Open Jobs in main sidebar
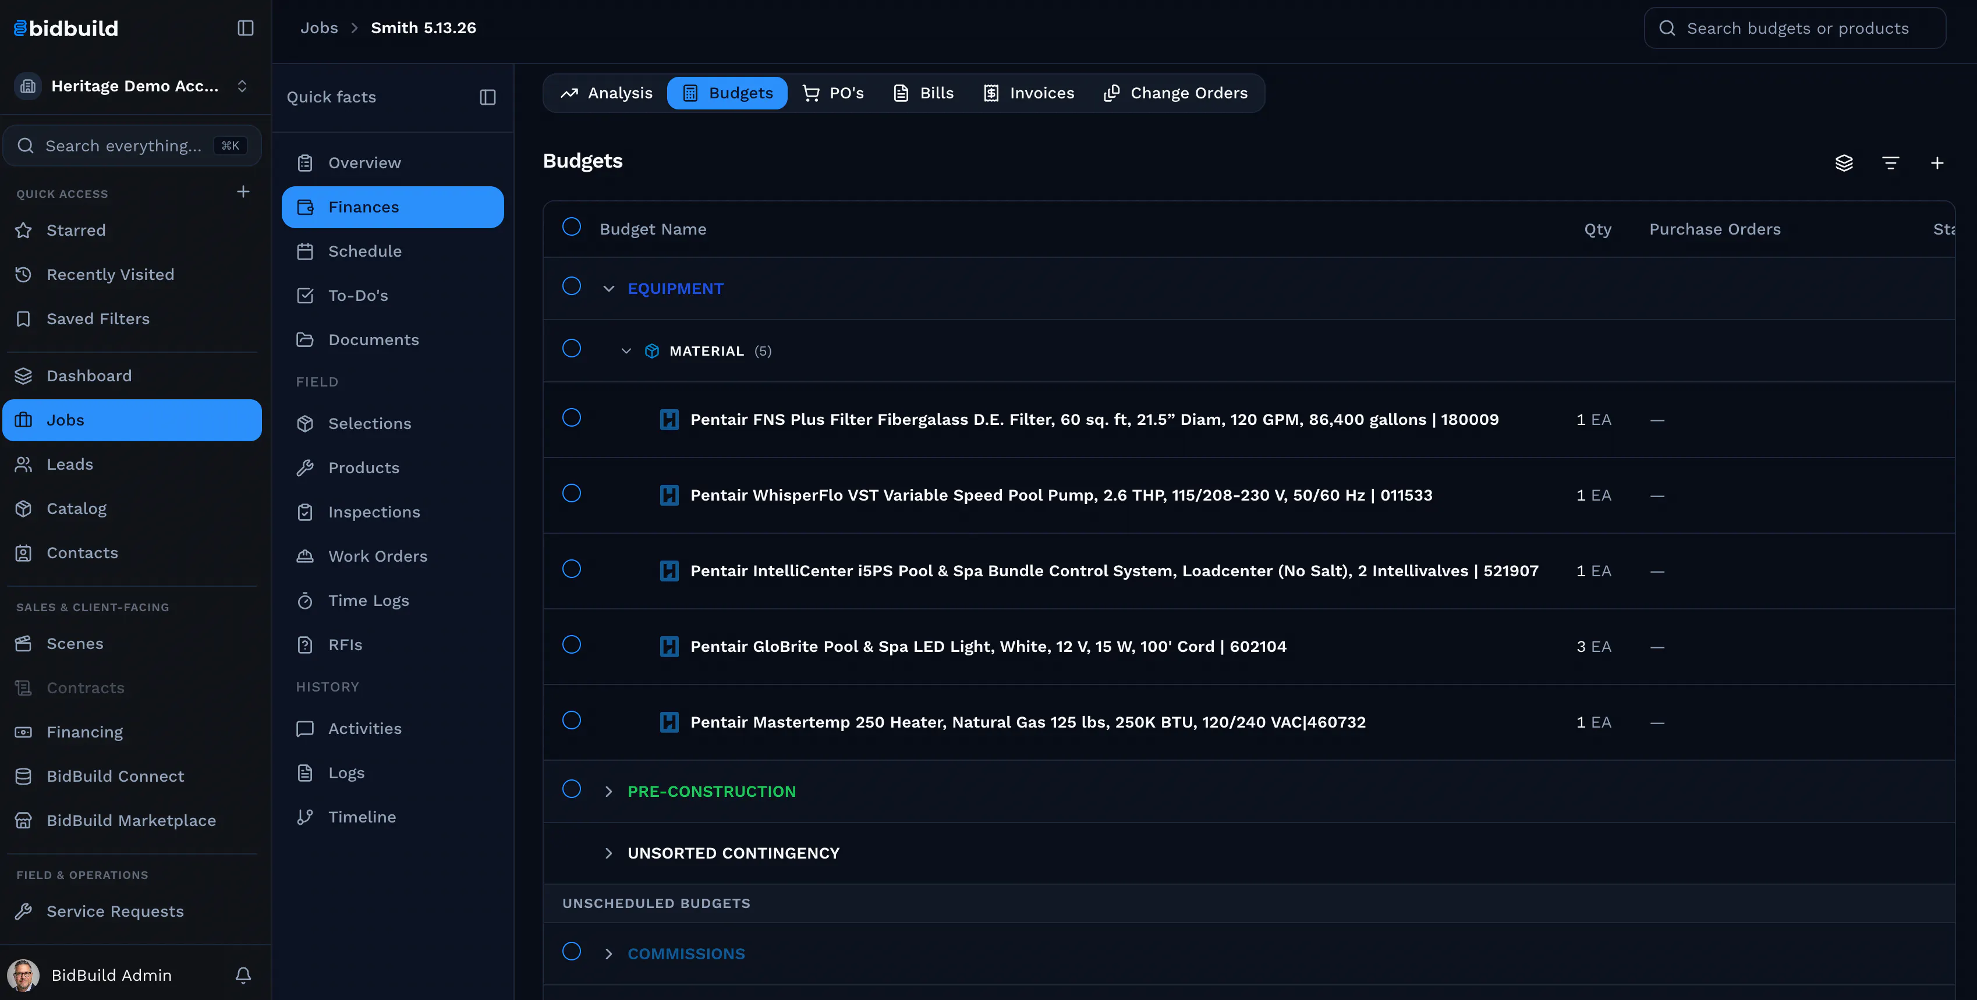 (132, 421)
